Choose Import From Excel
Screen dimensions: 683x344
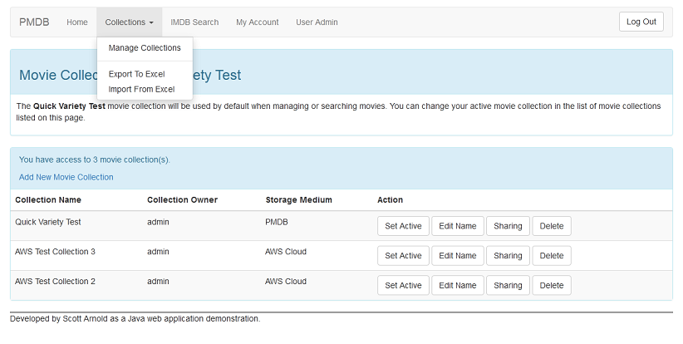click(x=141, y=89)
